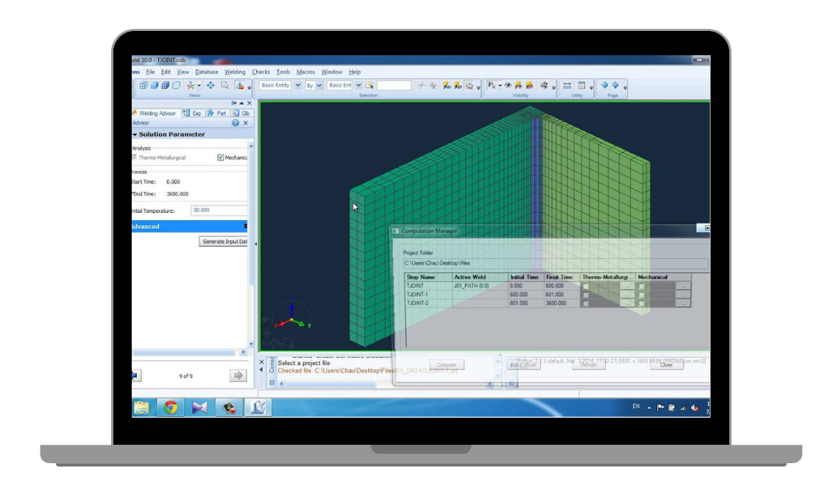Image resolution: width=836 pixels, height=486 pixels.
Task: Click the TJOINT-2 step name cell
Action: point(428,303)
